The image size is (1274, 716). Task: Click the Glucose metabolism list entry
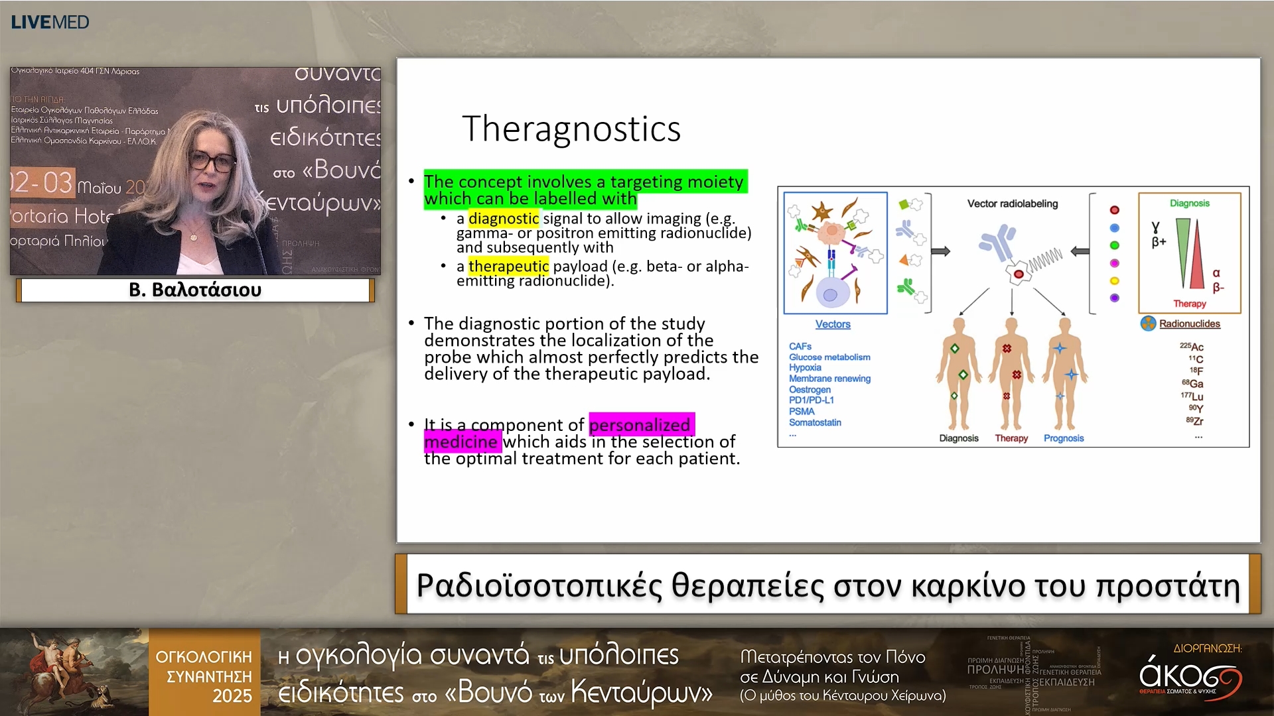(829, 357)
